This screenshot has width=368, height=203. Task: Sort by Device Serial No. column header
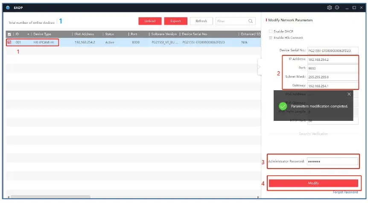pyautogui.click(x=195, y=34)
